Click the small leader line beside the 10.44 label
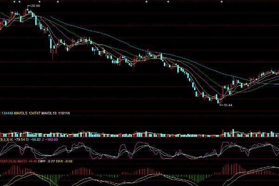 tap(221, 104)
